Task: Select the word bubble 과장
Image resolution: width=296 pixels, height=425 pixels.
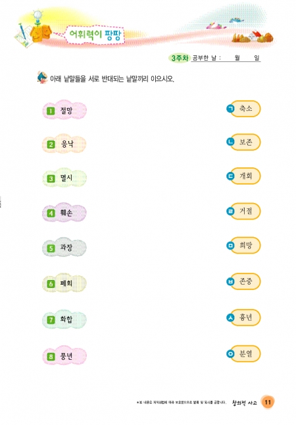Action: point(64,248)
